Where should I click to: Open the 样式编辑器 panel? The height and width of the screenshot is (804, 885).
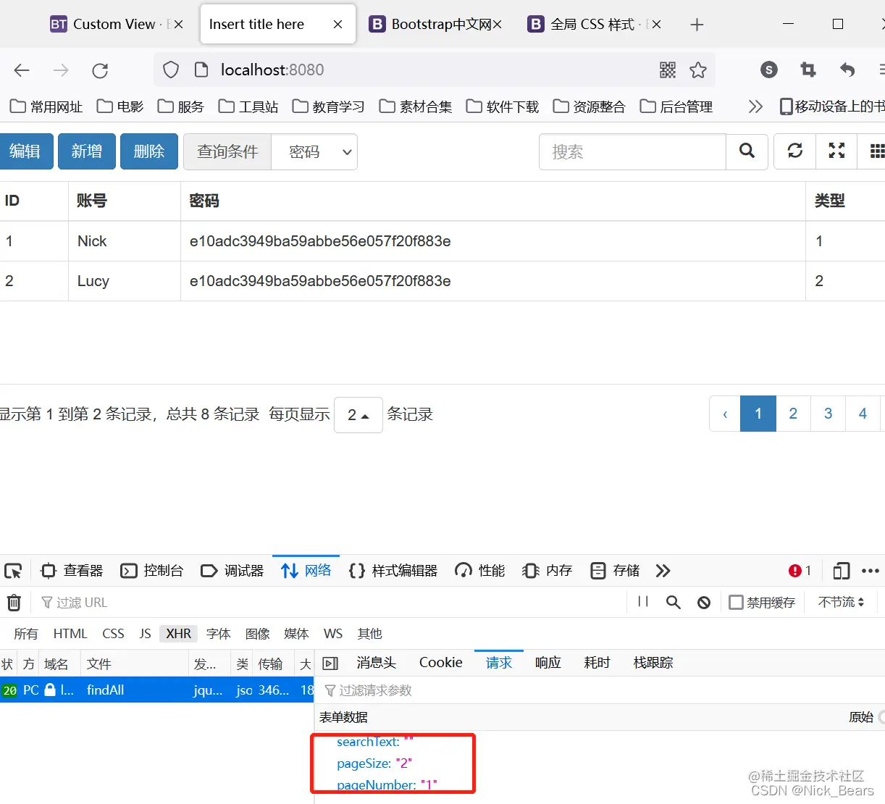tap(393, 571)
